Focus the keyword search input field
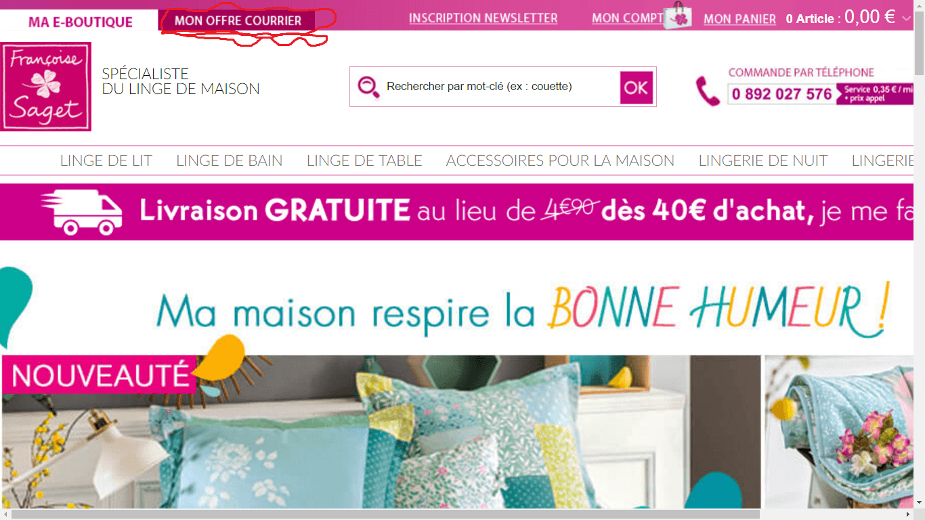Screen dimensions: 925x520 click(x=500, y=87)
